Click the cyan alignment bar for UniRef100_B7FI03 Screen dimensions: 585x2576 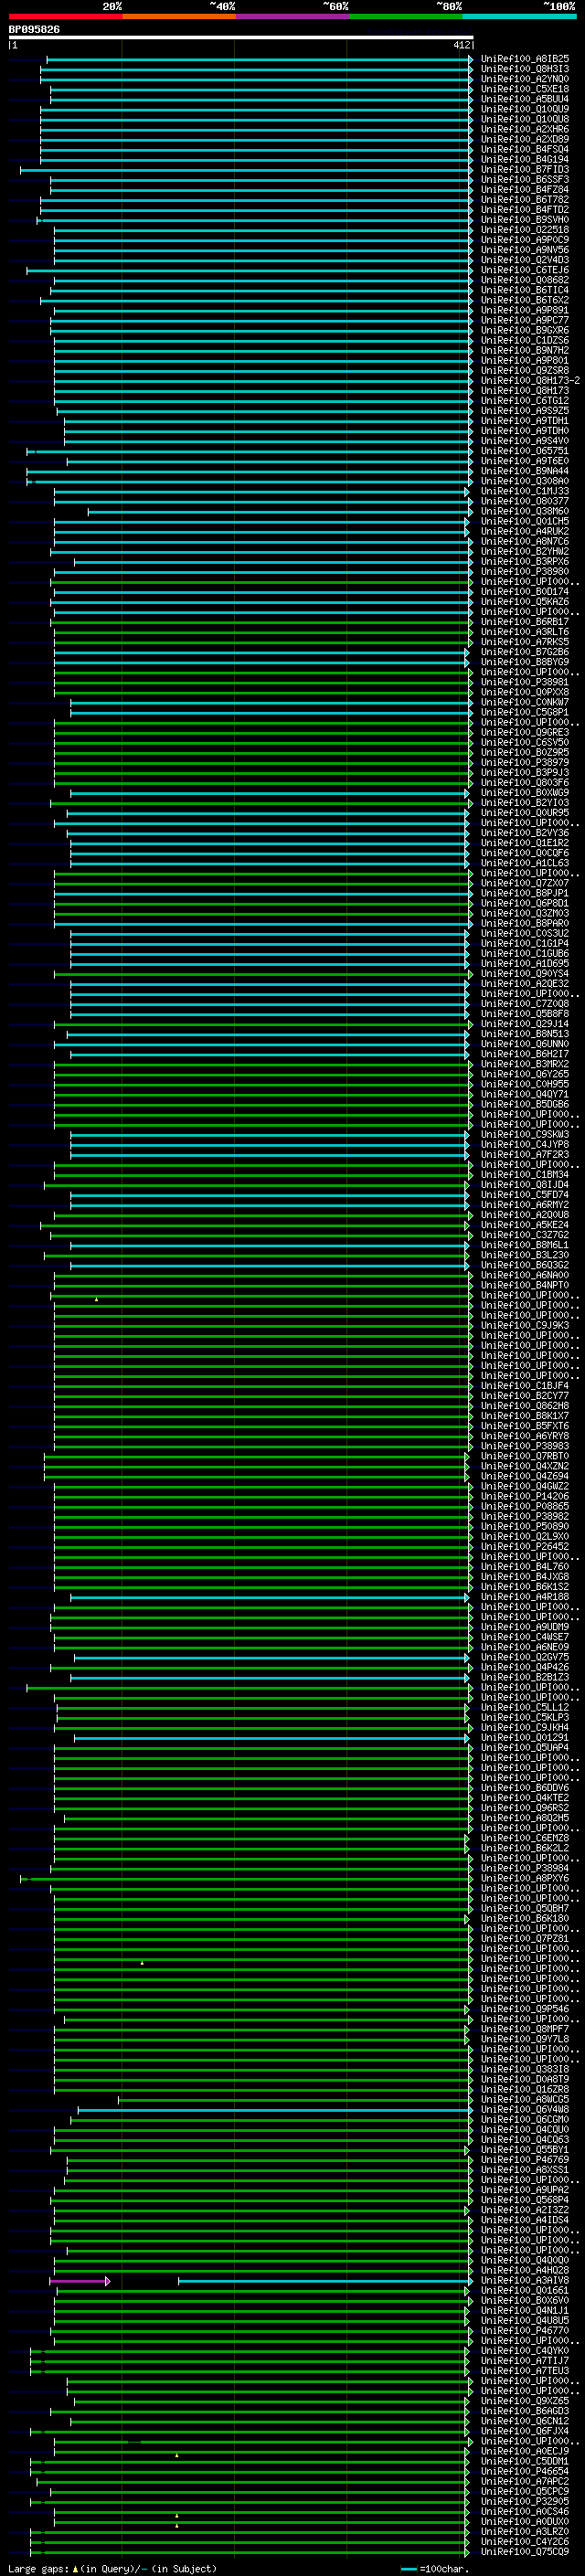click(246, 170)
